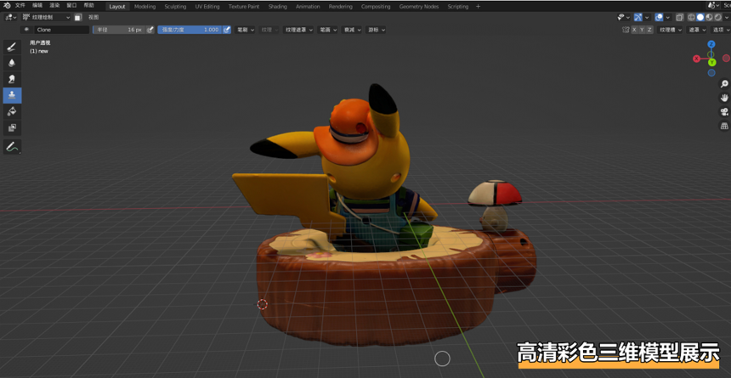Switch to wireframe shading mode
This screenshot has width=731, height=378.
(x=692, y=17)
